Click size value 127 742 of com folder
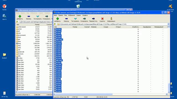 [37, 33]
